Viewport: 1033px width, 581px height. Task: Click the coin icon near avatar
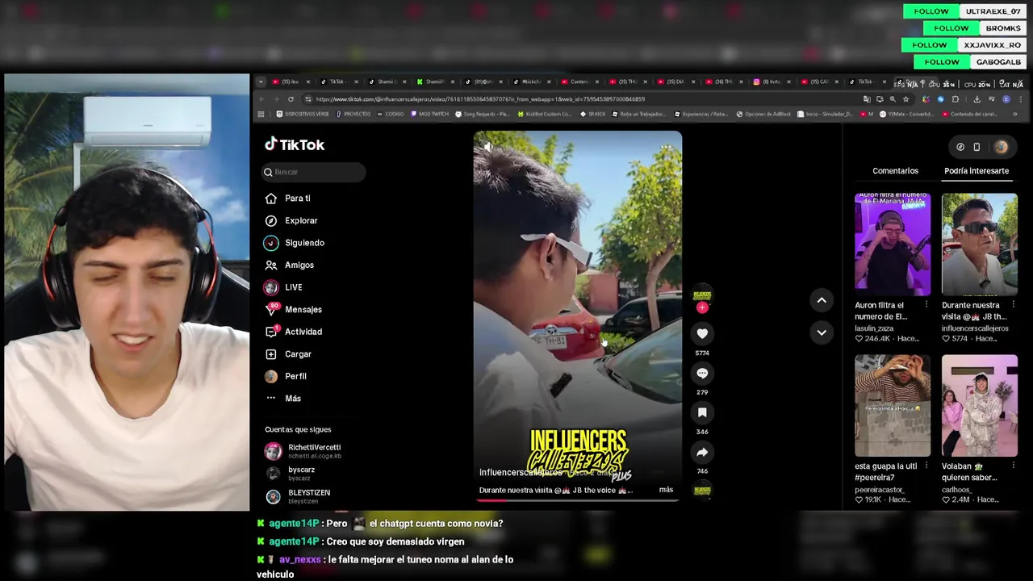tap(960, 147)
